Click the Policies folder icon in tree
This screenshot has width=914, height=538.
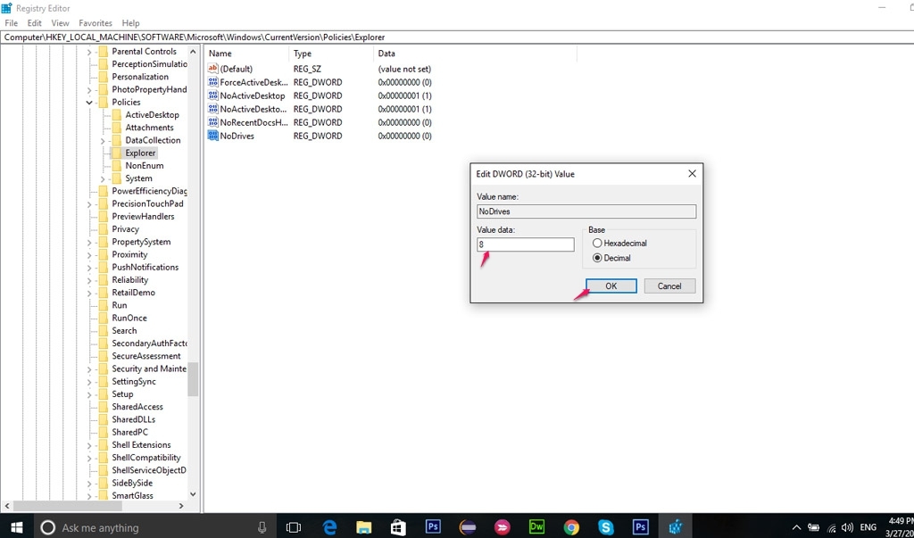pyautogui.click(x=104, y=102)
